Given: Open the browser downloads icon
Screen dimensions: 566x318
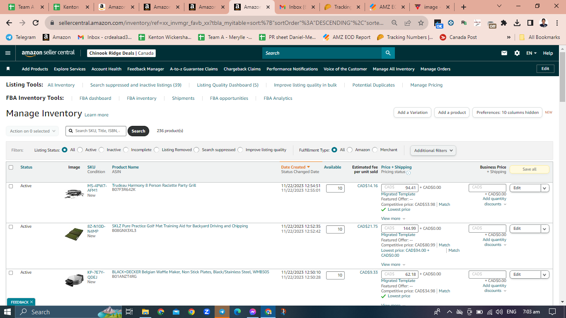Looking at the screenshot, I should click(x=517, y=23).
